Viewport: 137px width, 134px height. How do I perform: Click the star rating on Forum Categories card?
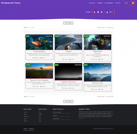point(49,65)
